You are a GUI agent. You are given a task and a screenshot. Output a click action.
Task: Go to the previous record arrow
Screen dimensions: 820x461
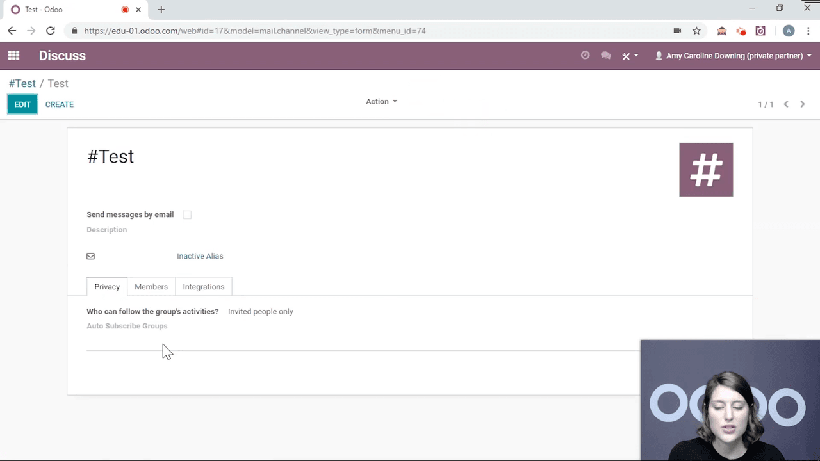(x=786, y=104)
